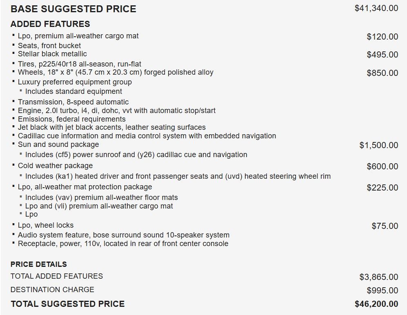Select Luxury preferred equipment group item
This screenshot has width=407, height=315.
coord(75,82)
